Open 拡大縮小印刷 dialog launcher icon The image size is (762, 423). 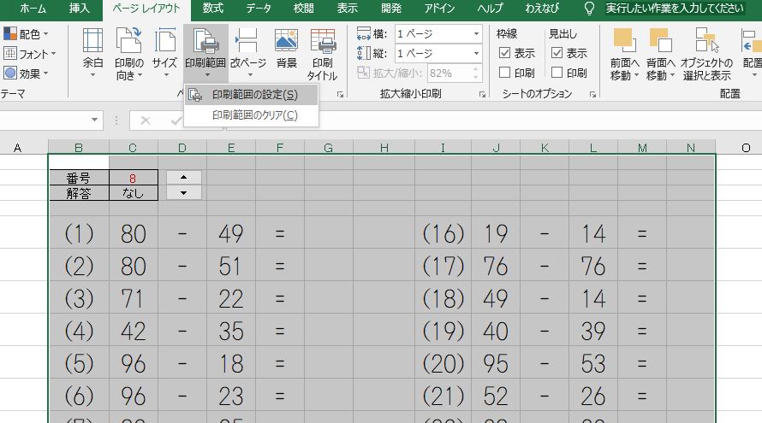482,95
